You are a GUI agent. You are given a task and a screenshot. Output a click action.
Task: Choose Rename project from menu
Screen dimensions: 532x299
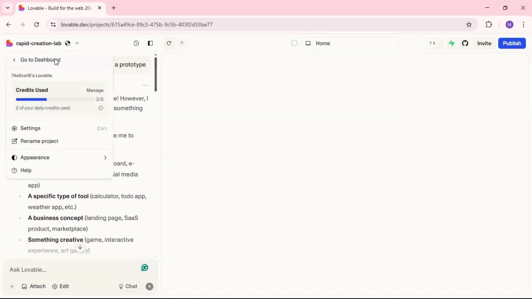[39, 141]
